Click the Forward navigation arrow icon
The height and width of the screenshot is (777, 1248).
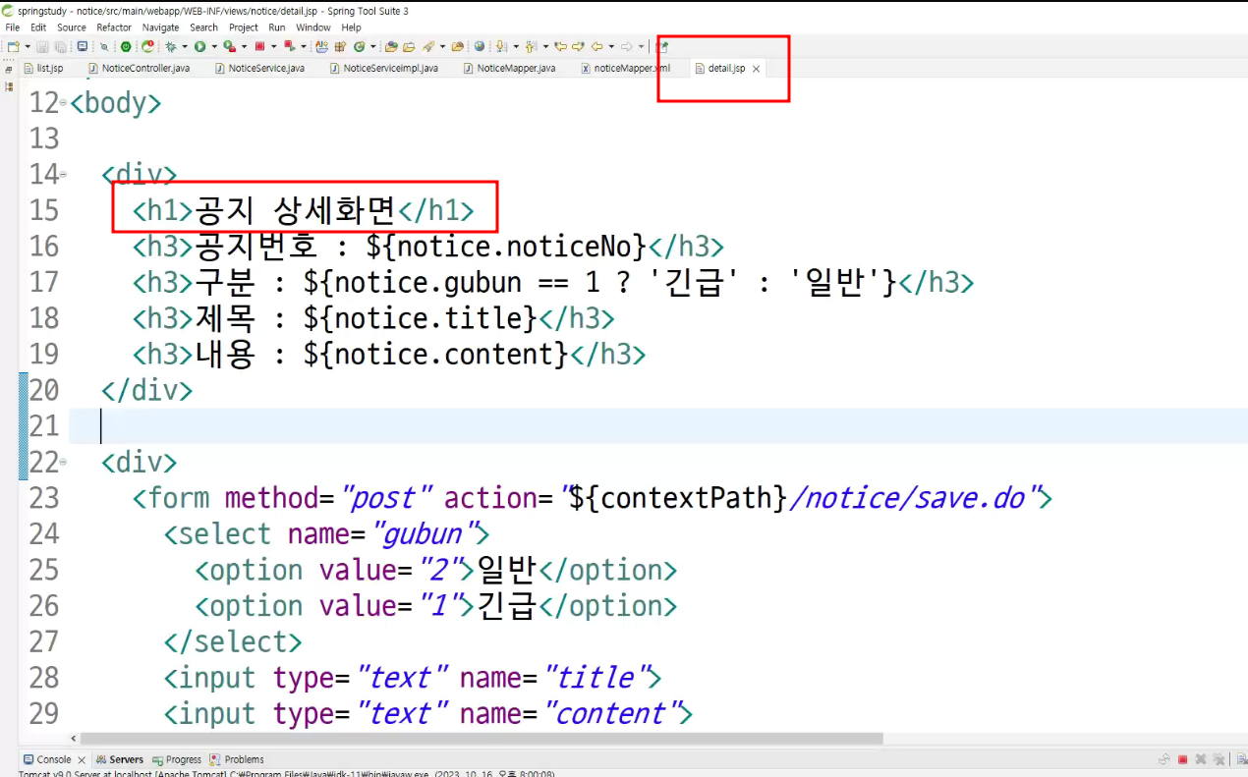627,46
